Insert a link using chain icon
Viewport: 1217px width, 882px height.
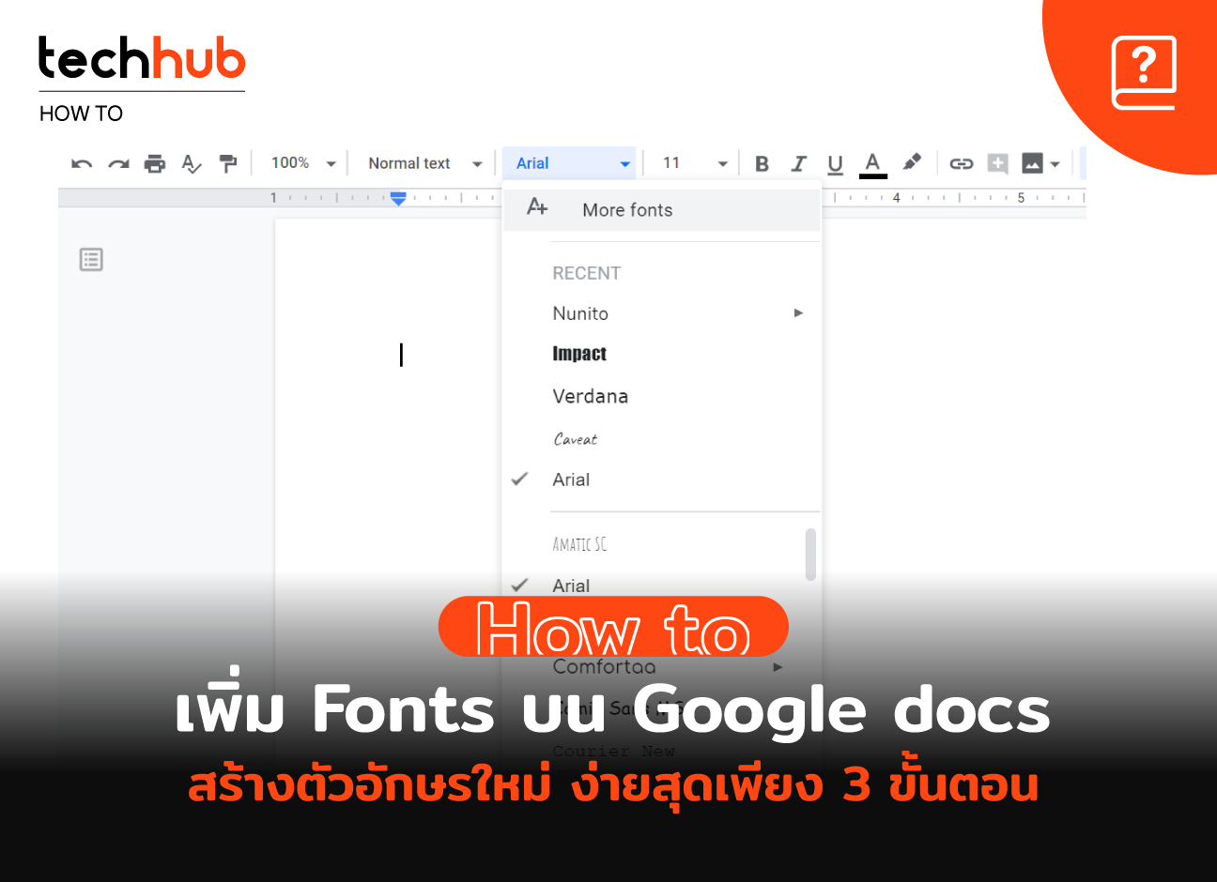click(x=962, y=164)
